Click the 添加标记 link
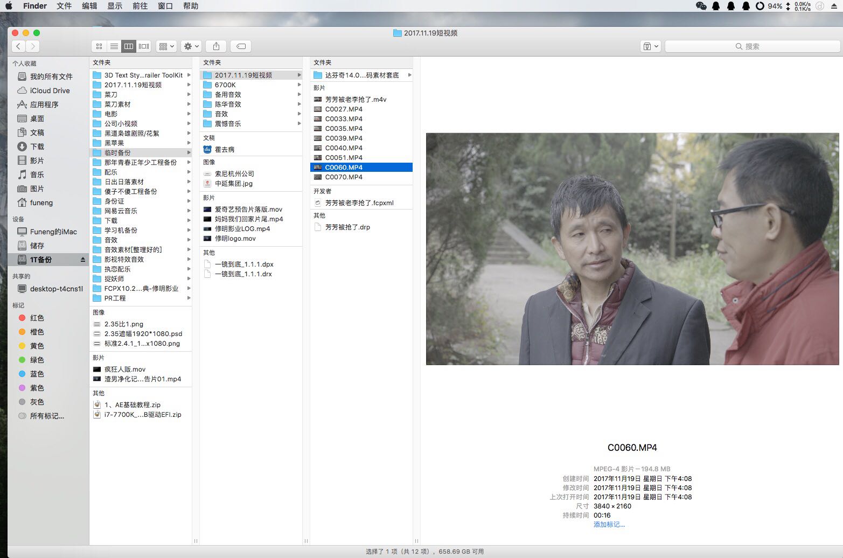843x558 pixels. [609, 525]
